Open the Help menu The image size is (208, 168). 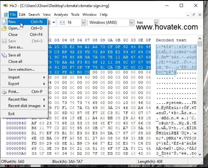point(104,14)
